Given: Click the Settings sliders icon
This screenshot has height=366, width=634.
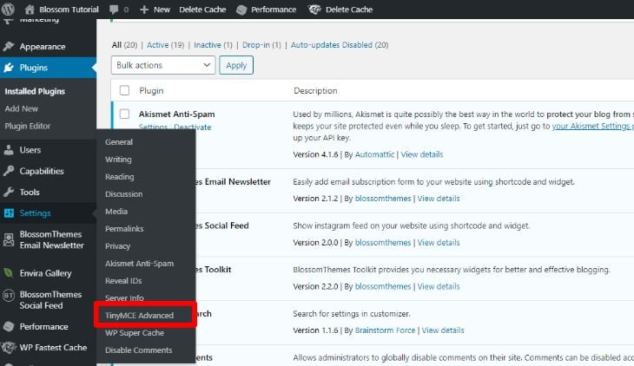Looking at the screenshot, I should [9, 212].
